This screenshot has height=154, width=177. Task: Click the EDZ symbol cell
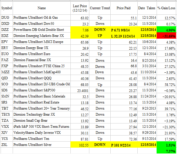[x=7, y=36]
